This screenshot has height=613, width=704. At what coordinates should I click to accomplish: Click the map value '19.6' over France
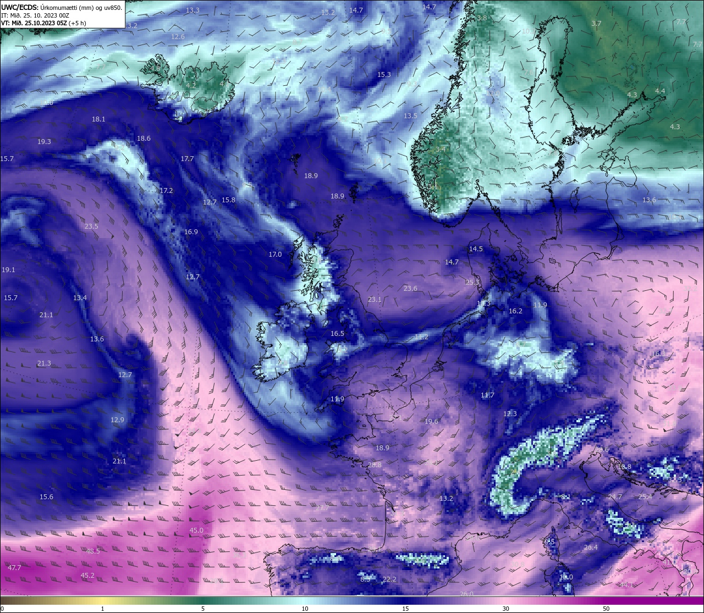[x=432, y=422]
